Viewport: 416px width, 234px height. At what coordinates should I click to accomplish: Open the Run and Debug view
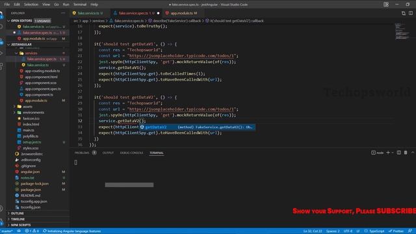1,53
